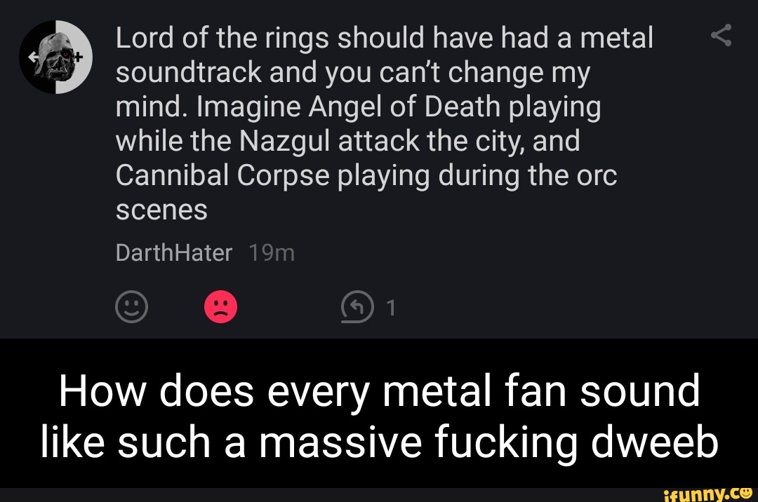React with the smiley face icon
This screenshot has width=758, height=502.
coord(131,307)
